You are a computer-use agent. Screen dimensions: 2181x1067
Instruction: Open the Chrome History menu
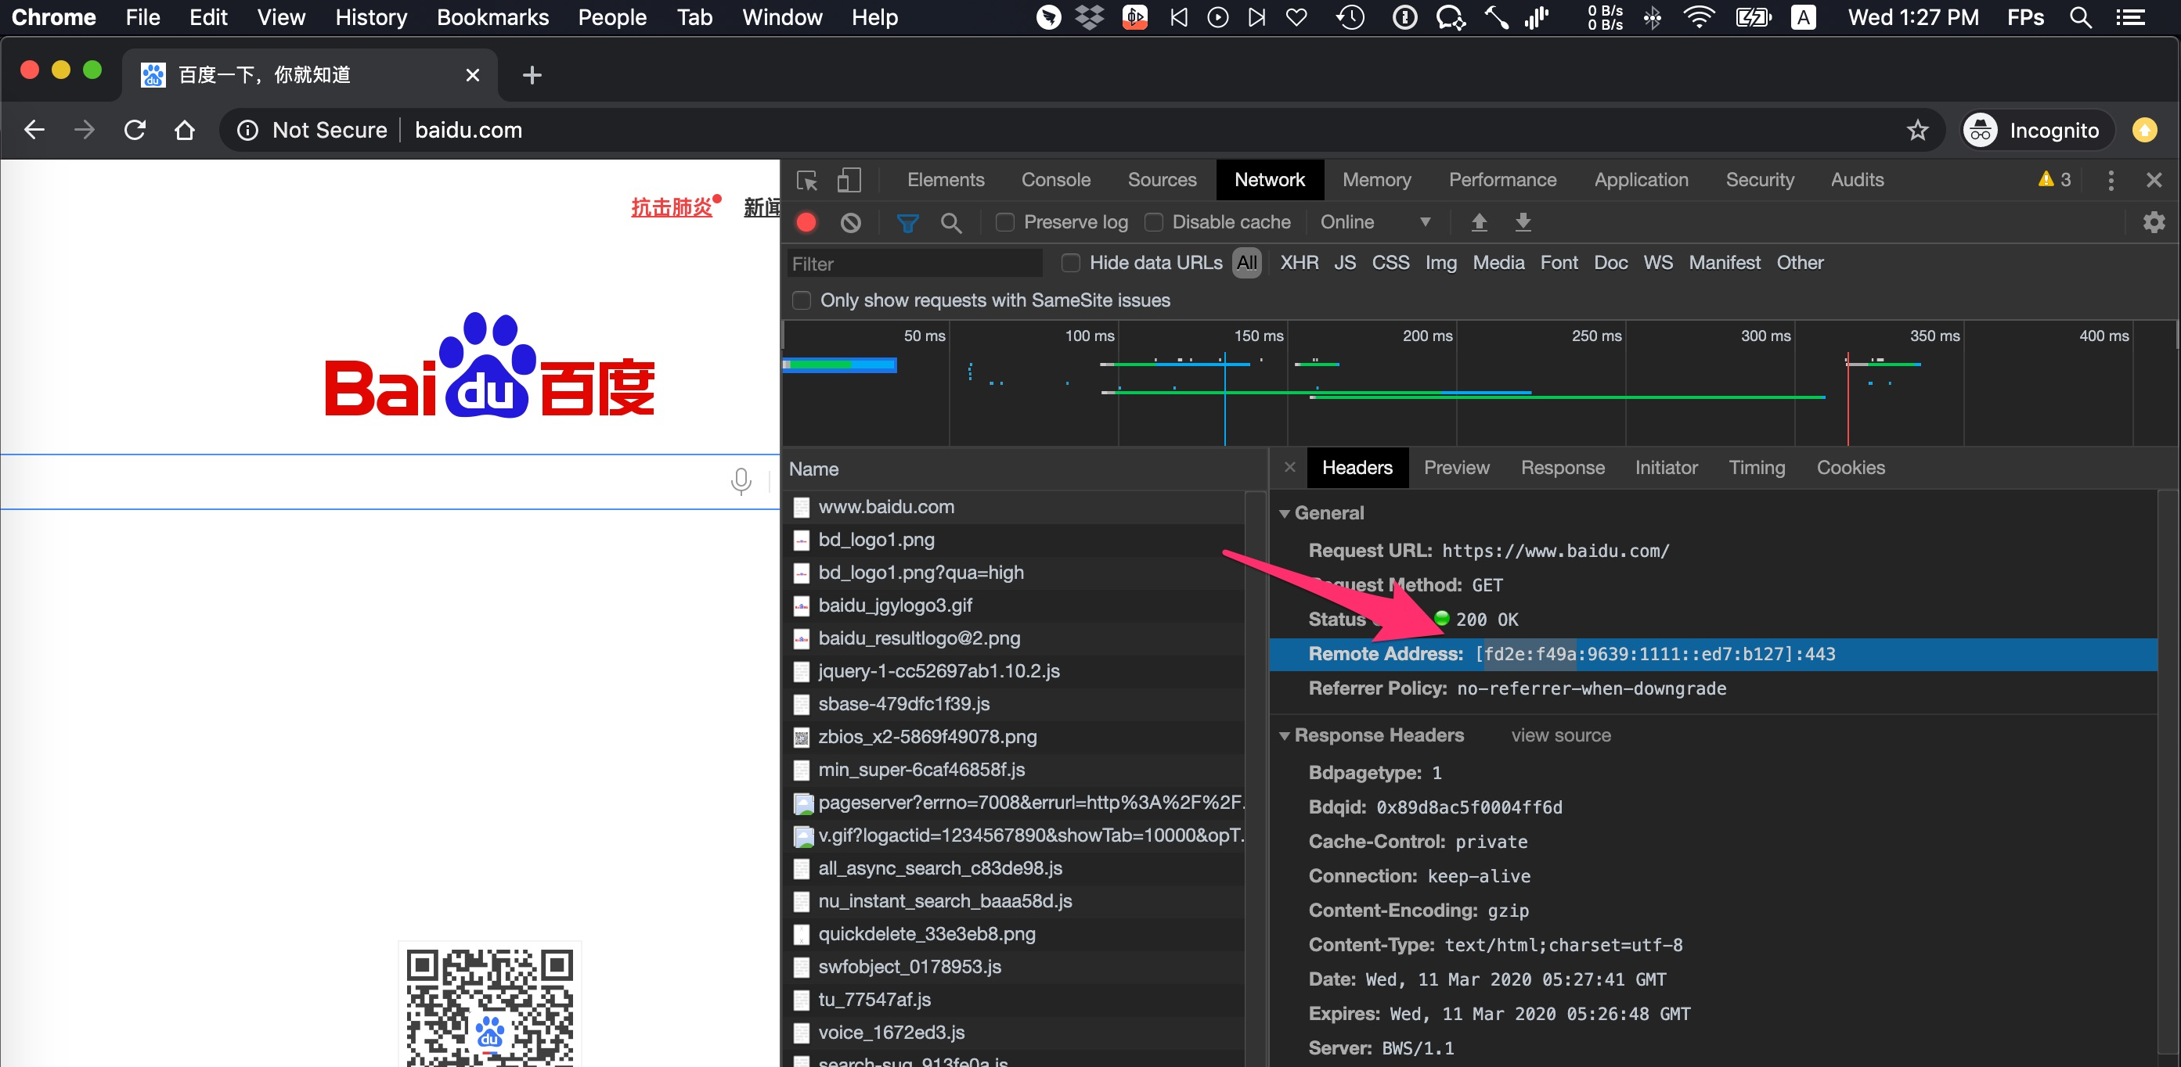[x=371, y=17]
